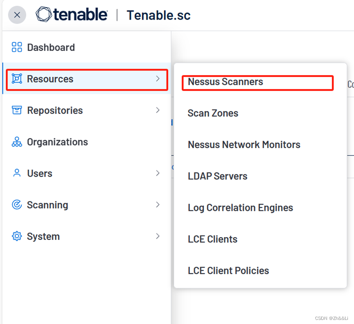This screenshot has height=324, width=354.
Task: Open Nessus Network Monitors
Action: (244, 144)
